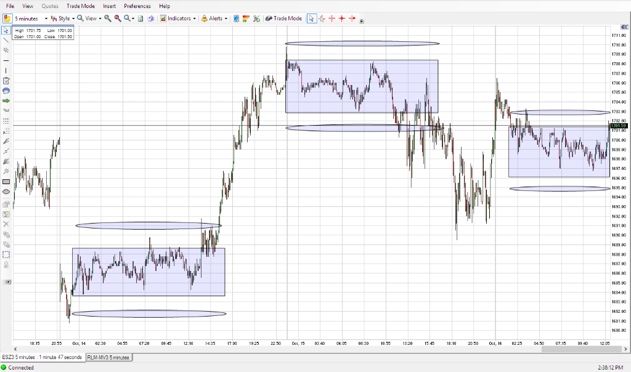The width and height of the screenshot is (631, 372).
Task: Click the 1701.50 current price label
Action: (x=619, y=126)
